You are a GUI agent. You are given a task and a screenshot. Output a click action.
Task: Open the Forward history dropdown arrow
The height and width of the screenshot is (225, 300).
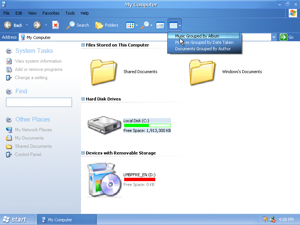tap(46, 25)
